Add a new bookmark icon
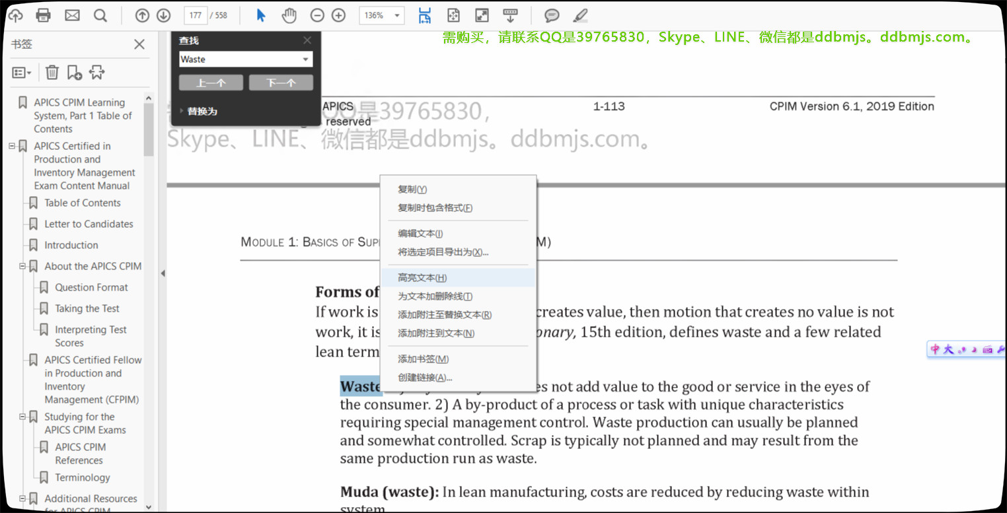 [75, 72]
